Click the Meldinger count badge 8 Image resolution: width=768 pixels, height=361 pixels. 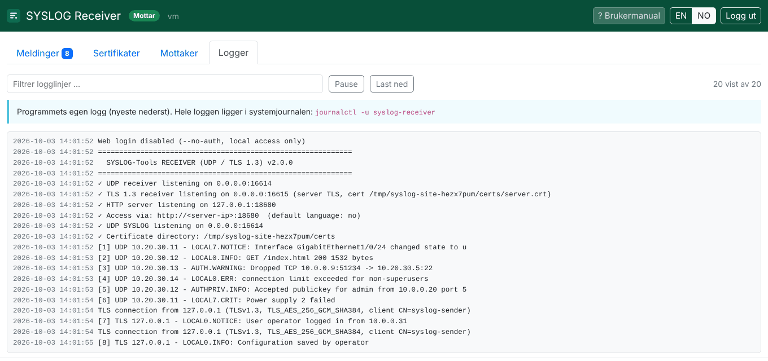(x=67, y=54)
